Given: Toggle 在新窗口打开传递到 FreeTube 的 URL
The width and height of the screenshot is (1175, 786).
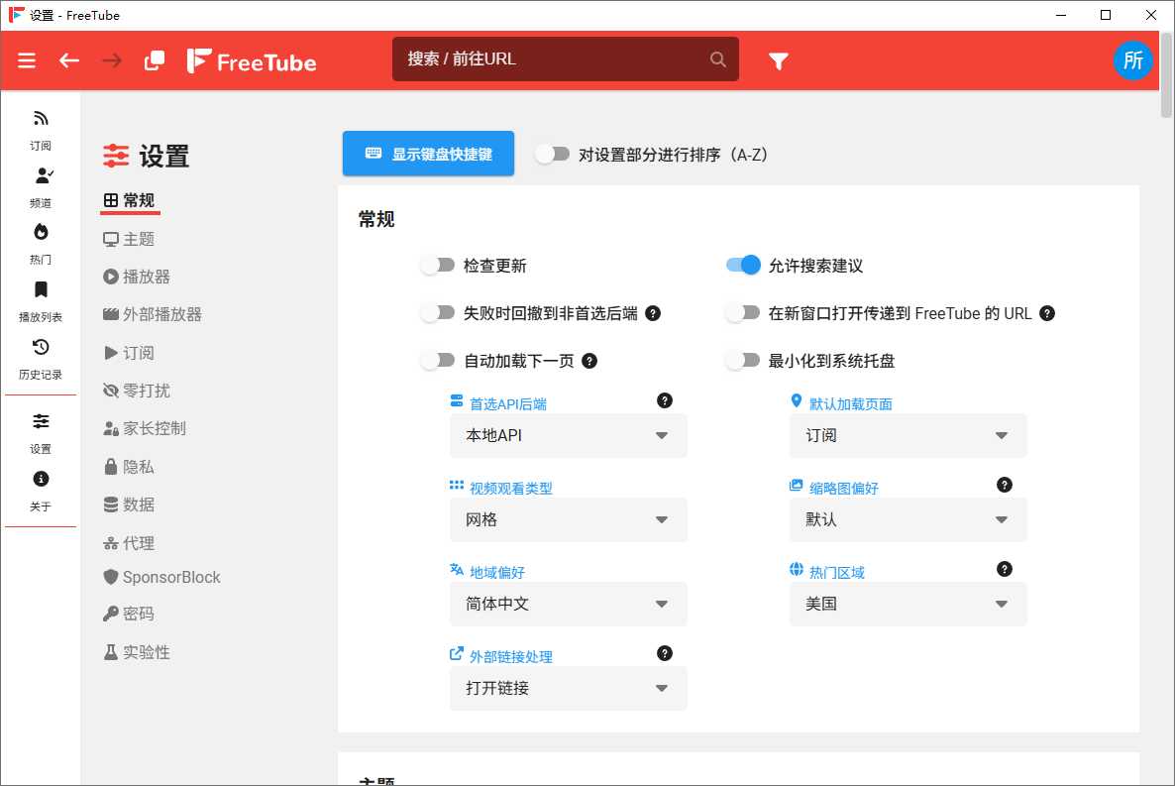Looking at the screenshot, I should coord(743,313).
